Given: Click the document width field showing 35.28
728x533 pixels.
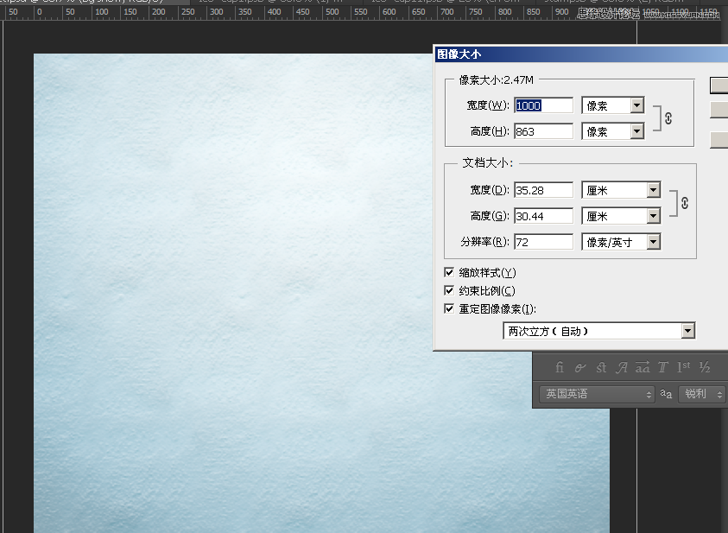Looking at the screenshot, I should (543, 190).
